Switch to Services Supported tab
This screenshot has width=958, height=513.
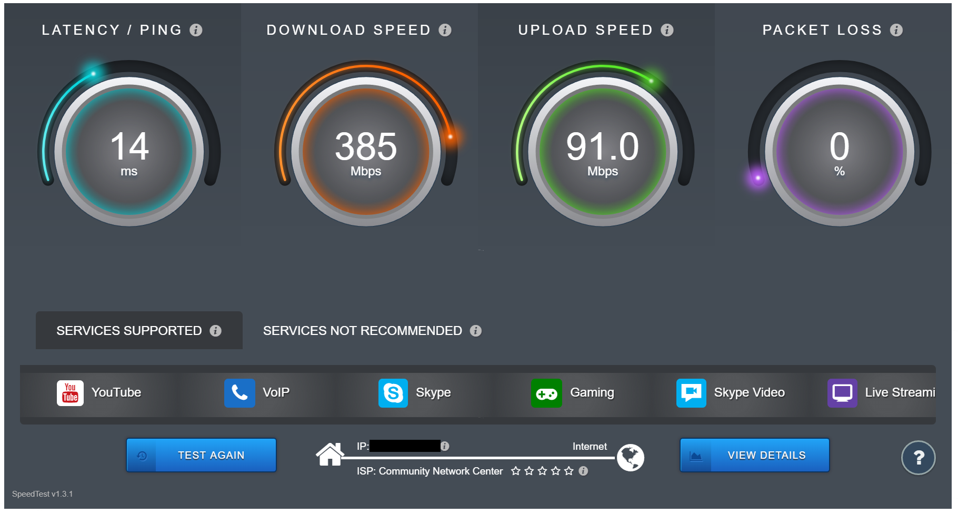[x=139, y=330]
